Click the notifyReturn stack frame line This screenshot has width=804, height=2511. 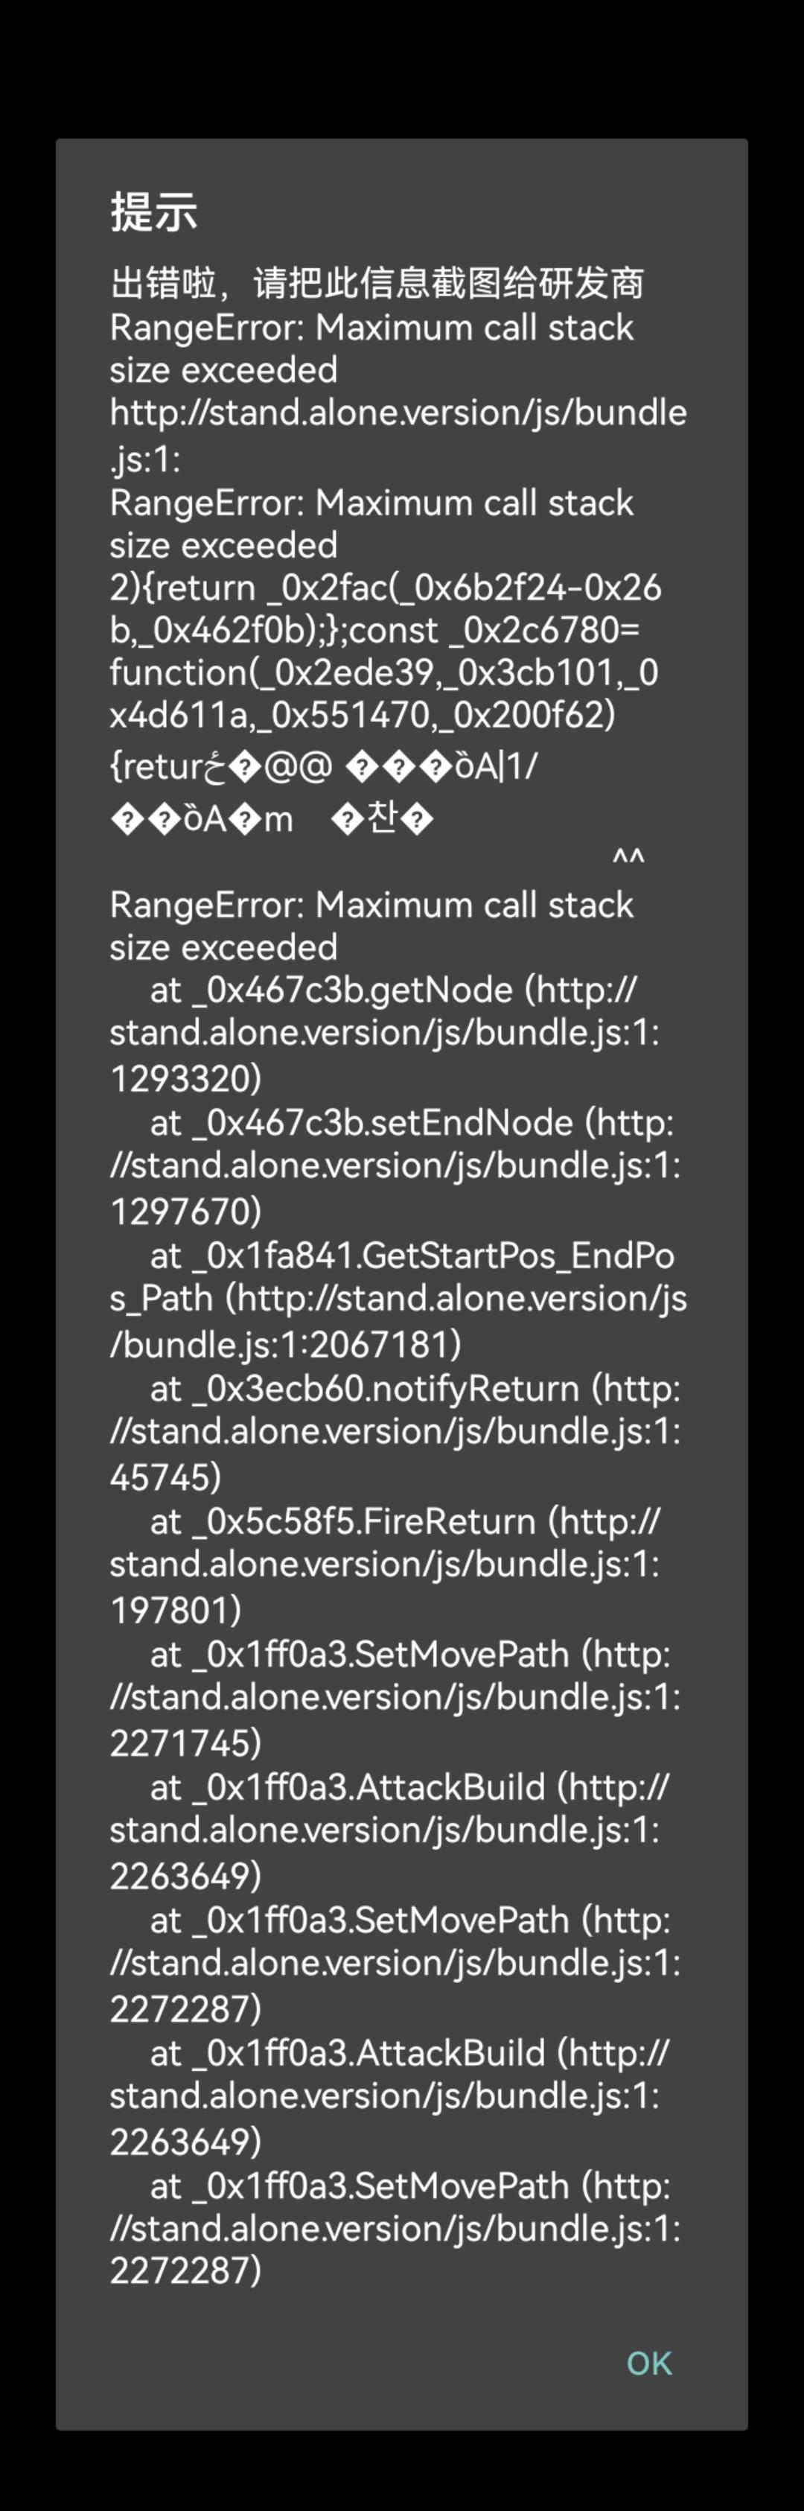pos(394,1432)
